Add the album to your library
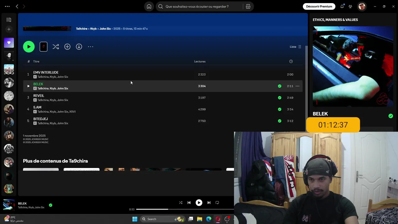 click(67, 47)
